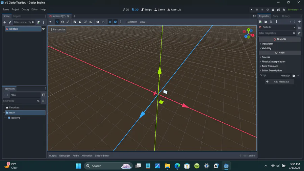Create a new resource in Inspector
The image size is (304, 171).
pyautogui.click(x=260, y=22)
